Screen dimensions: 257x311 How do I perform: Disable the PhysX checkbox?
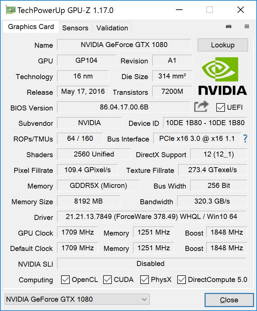[144, 280]
